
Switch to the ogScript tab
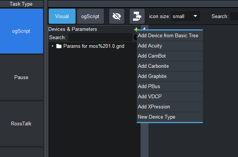pos(91,16)
